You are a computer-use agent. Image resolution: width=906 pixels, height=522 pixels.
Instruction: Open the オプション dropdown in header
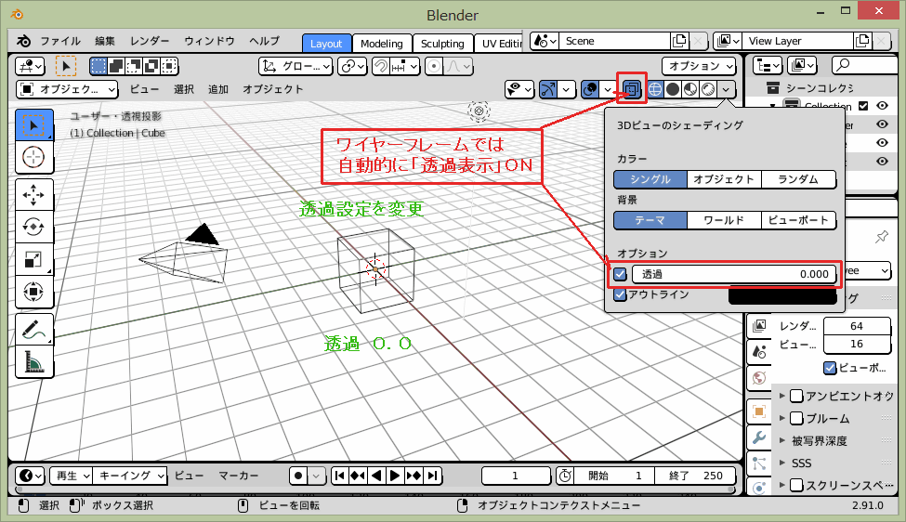(699, 66)
